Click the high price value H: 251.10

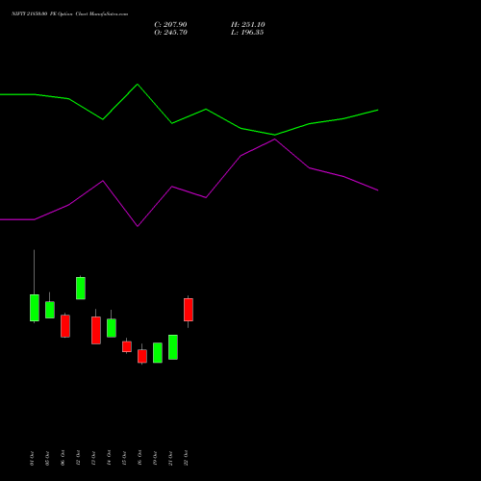[248, 25]
